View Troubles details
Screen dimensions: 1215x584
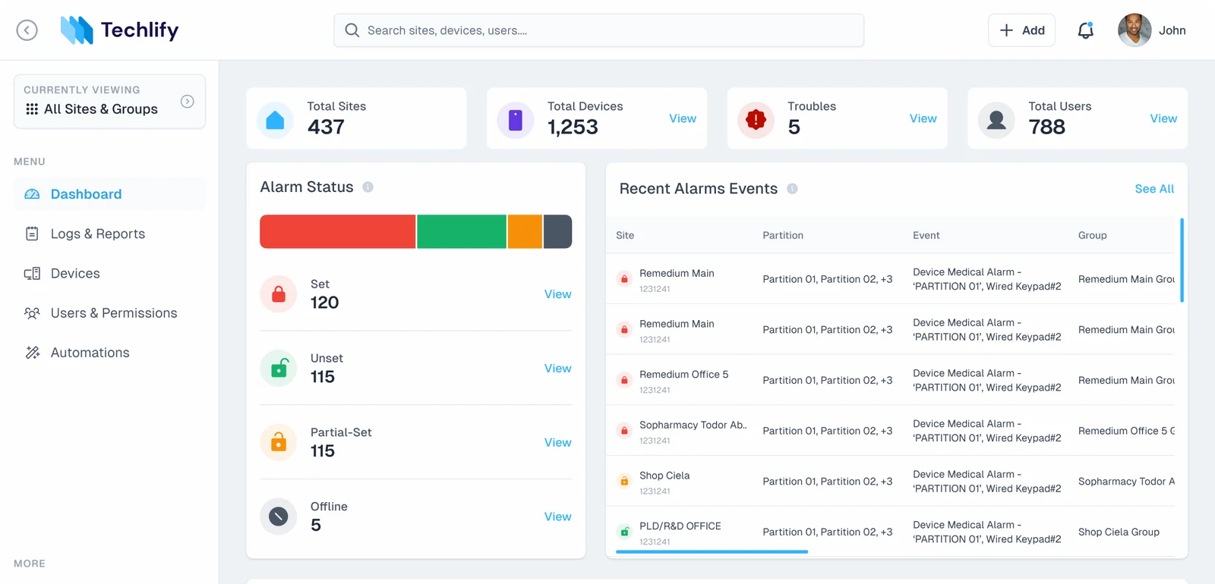pos(923,118)
